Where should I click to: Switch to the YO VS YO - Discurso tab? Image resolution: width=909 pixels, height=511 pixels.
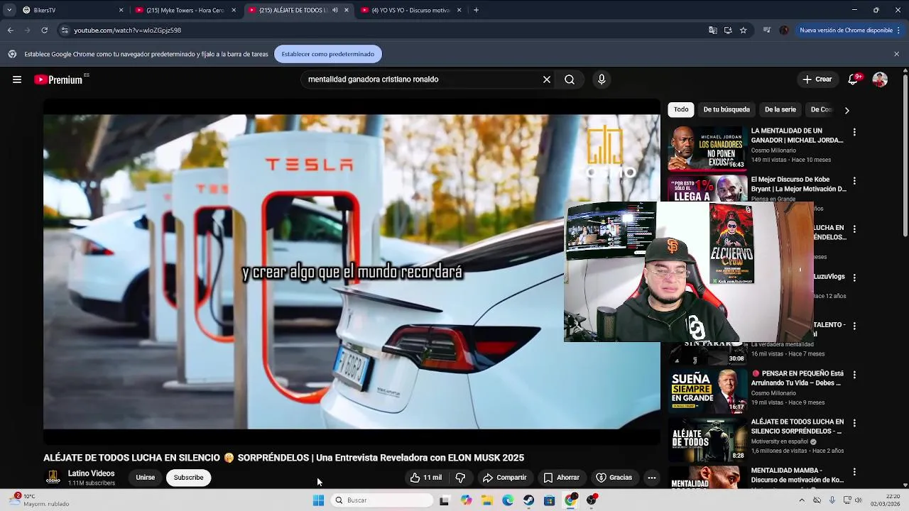point(410,10)
